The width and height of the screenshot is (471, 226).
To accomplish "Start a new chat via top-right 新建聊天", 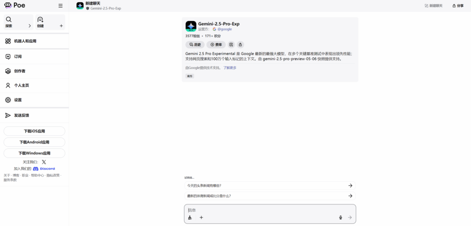I will 433,6.
